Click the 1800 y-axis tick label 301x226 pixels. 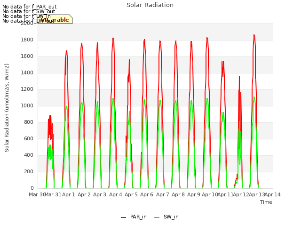point(27,40)
